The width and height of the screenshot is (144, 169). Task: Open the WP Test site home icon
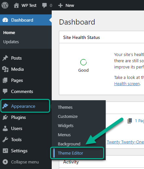click(x=16, y=5)
